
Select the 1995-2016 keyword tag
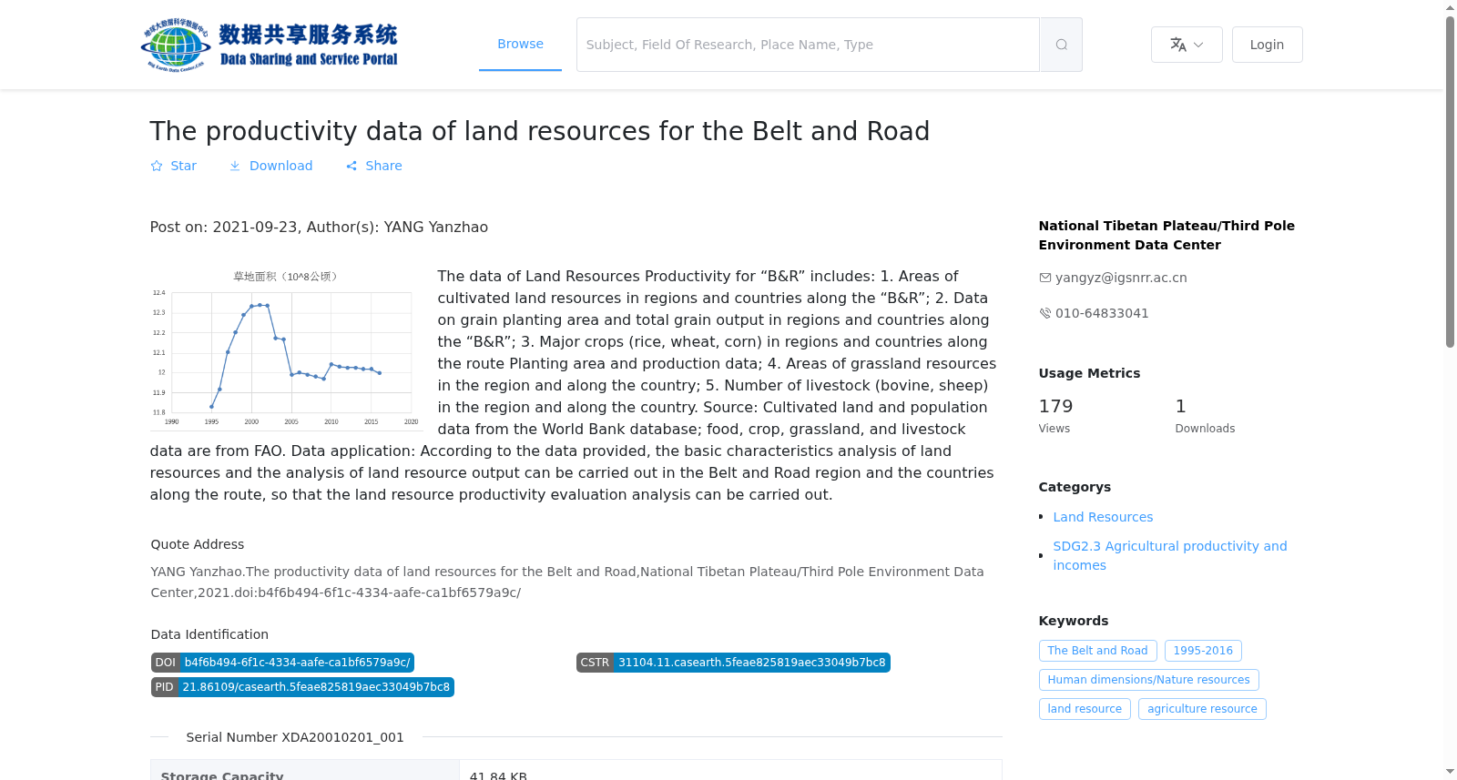pos(1203,651)
